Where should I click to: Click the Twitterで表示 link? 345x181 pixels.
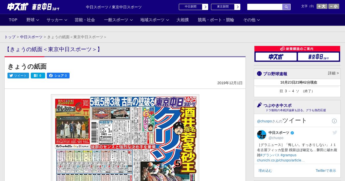tap(326, 171)
